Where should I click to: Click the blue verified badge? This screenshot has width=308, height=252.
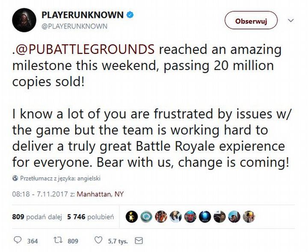[x=130, y=15]
